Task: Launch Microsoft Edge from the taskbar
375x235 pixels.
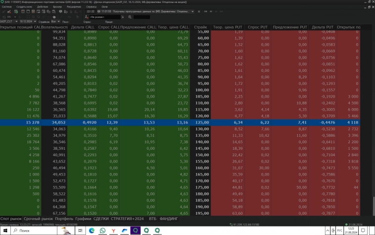Action: point(92,231)
